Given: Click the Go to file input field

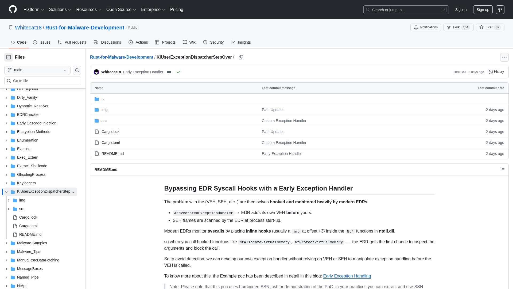Looking at the screenshot, I should pyautogui.click(x=42, y=81).
